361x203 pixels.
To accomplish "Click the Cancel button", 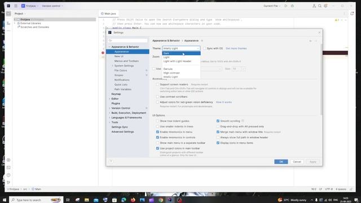I will tap(297, 162).
